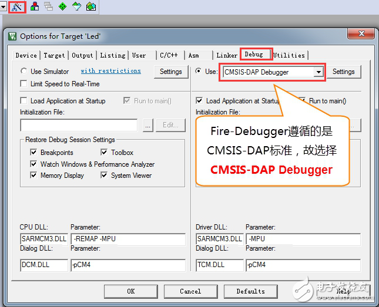Screen dimensions: 379x307
Task: Follow the 'with restrictions' link
Action: pyautogui.click(x=110, y=71)
